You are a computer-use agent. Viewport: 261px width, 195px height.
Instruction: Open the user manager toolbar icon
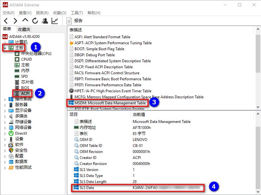[45, 21]
